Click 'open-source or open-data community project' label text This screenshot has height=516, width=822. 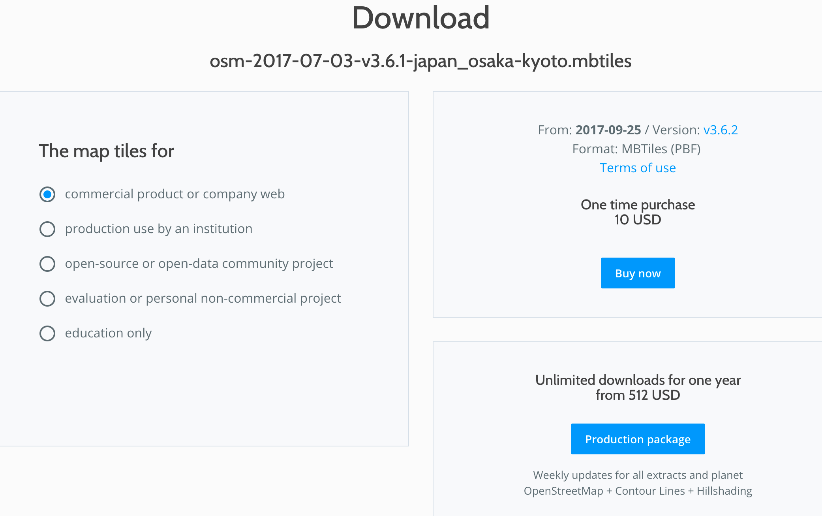click(199, 264)
